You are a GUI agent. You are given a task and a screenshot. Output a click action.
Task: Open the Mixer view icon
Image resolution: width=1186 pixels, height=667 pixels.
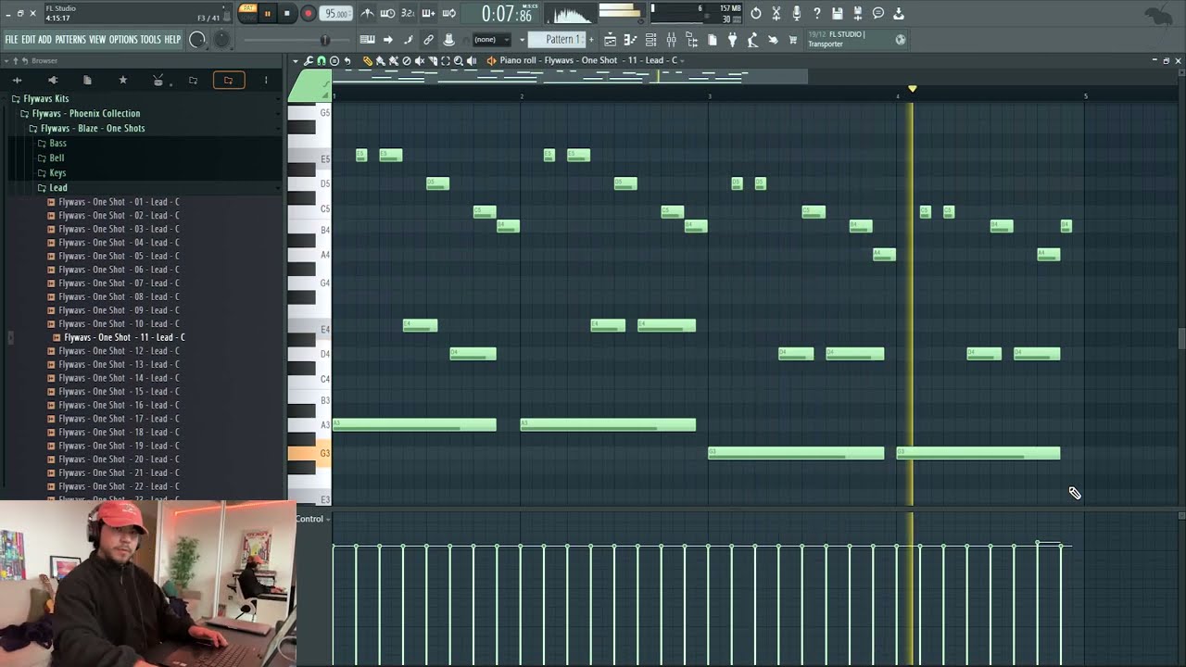[671, 40]
